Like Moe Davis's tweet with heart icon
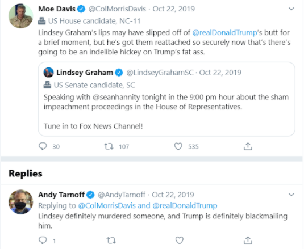This screenshot has width=304, height=249. [178, 146]
